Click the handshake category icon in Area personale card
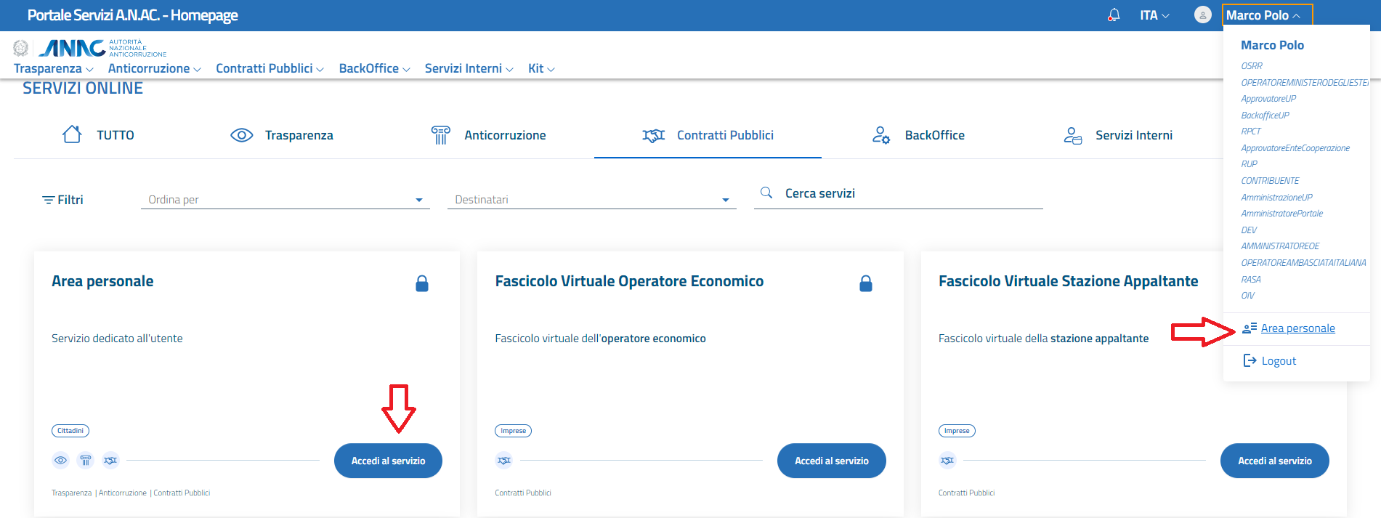 coord(110,460)
